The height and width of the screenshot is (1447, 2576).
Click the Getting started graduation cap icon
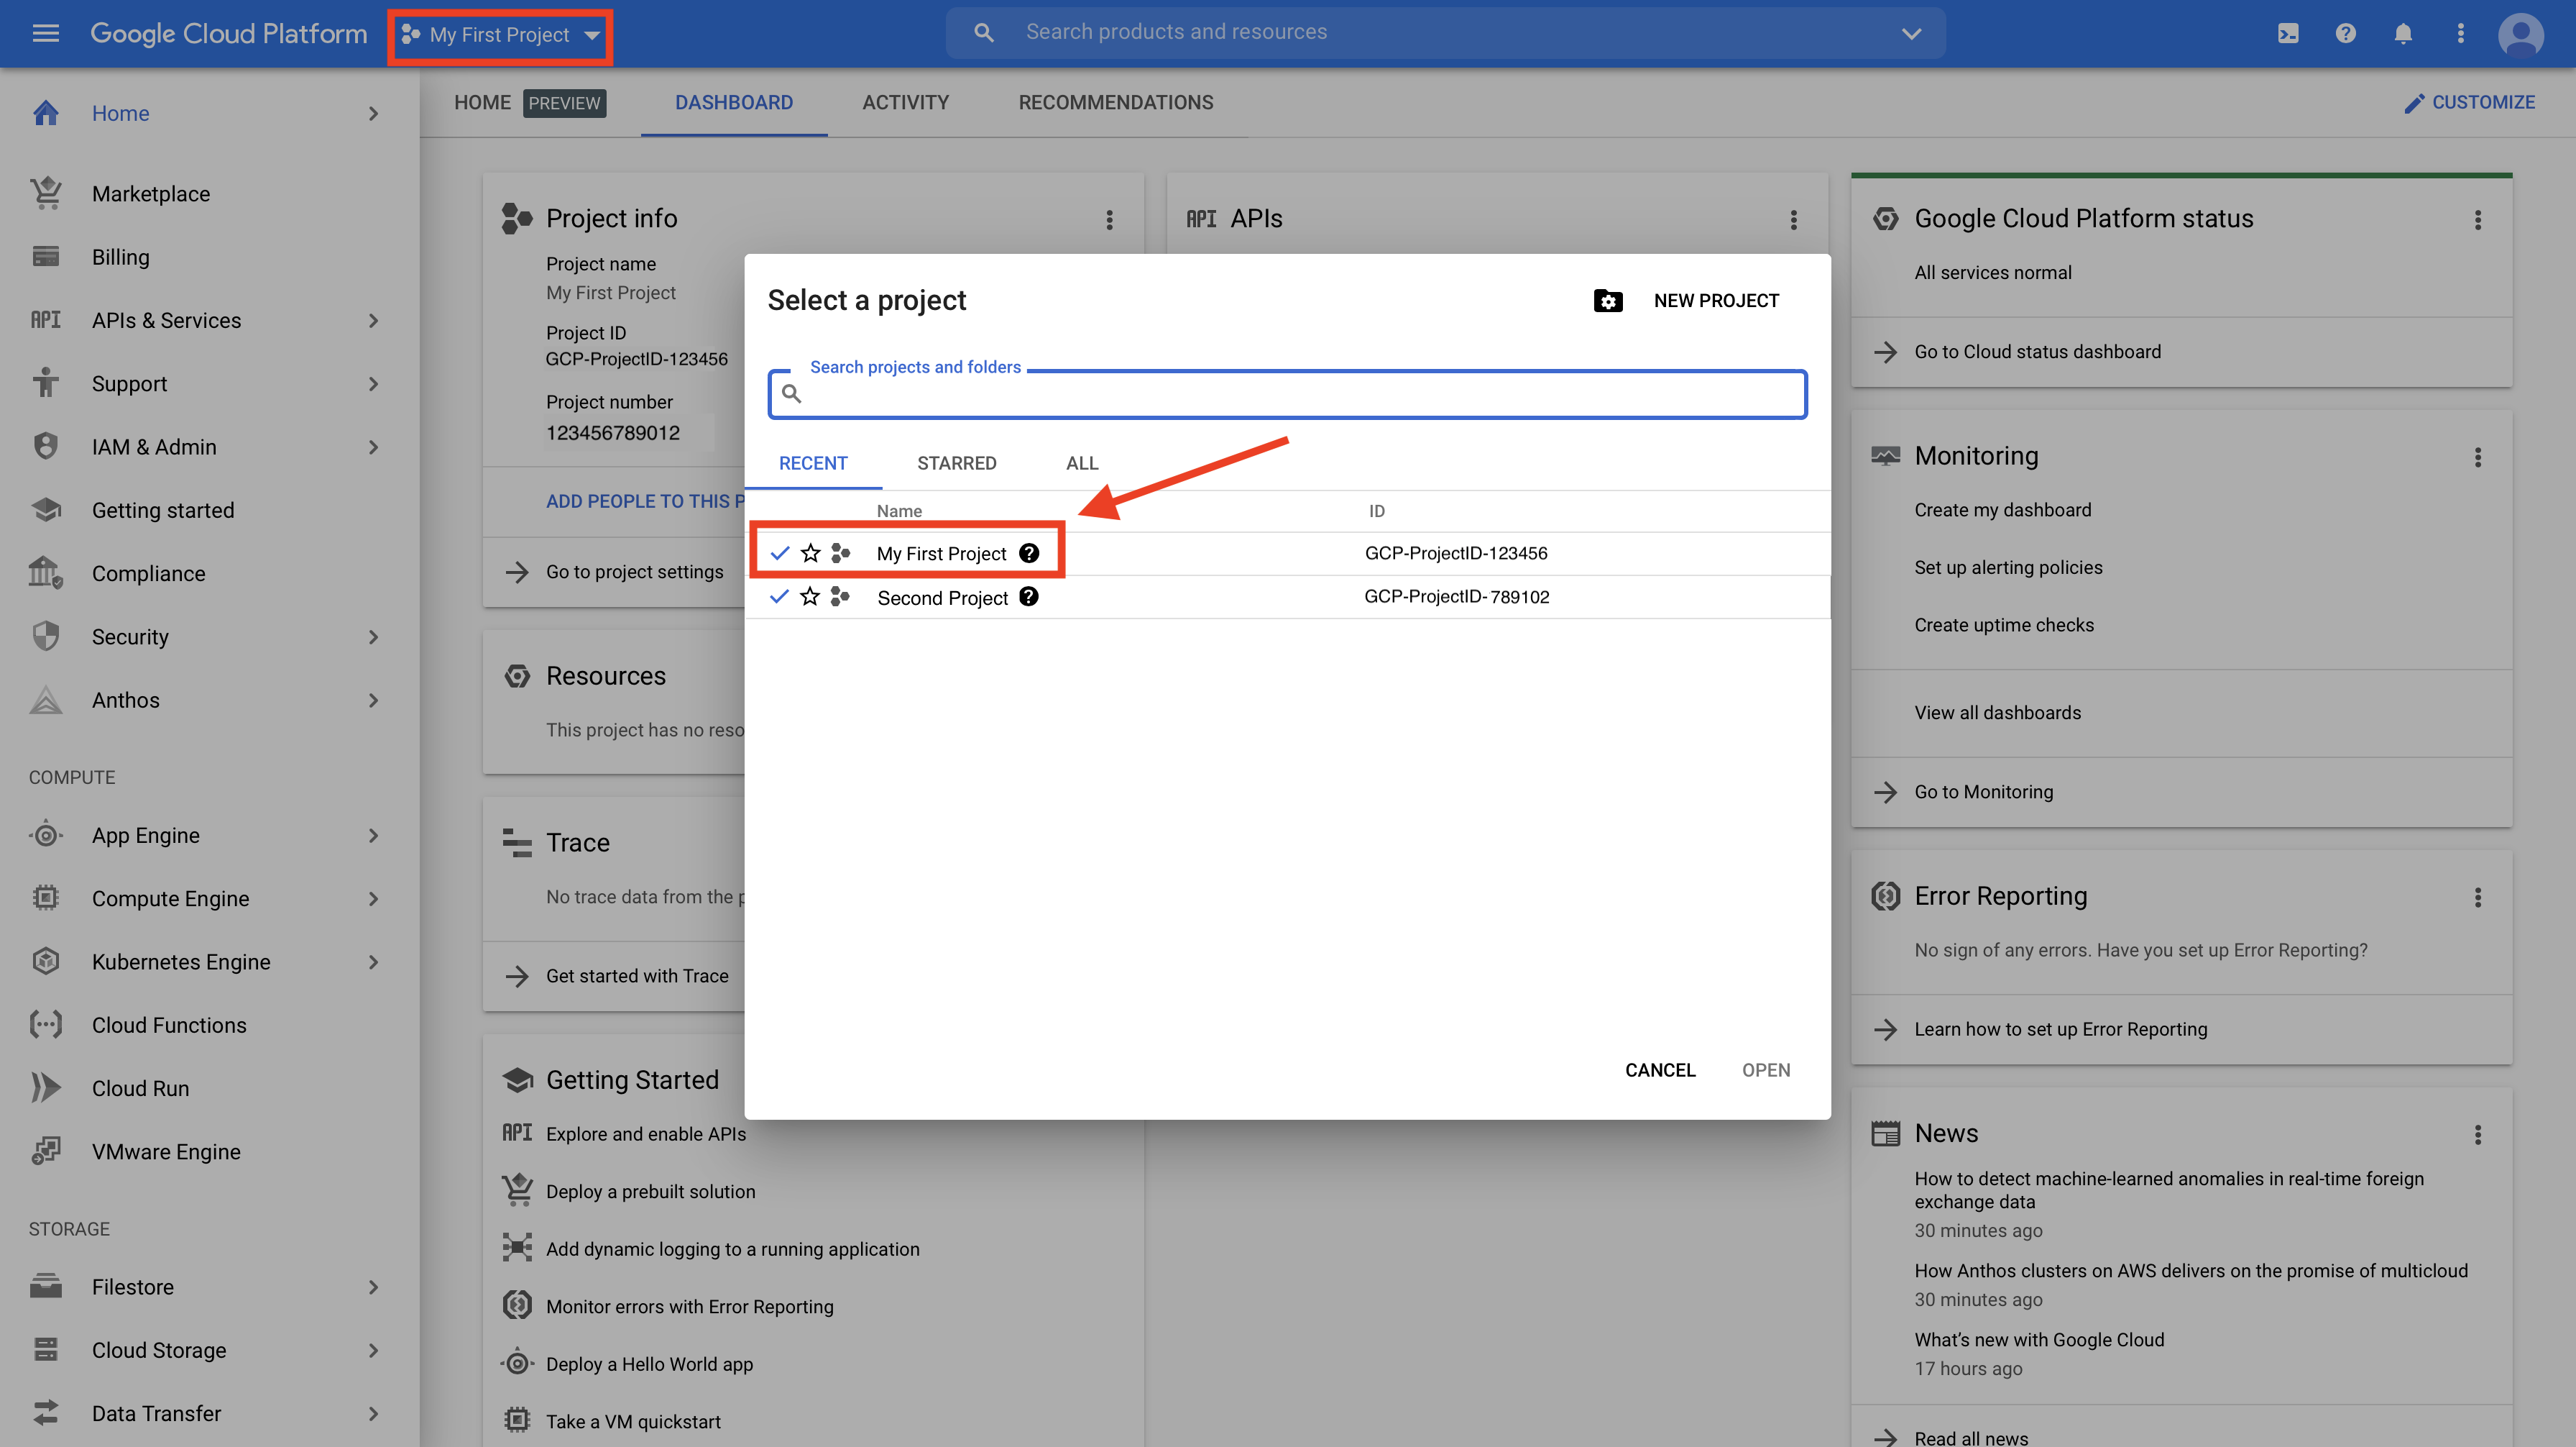point(46,509)
